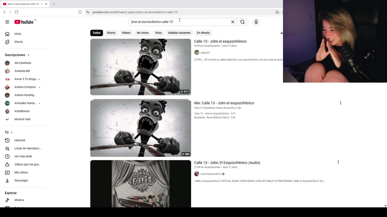The image size is (387, 217).
Task: Expand the Tú section chevron
Action: pos(12,132)
